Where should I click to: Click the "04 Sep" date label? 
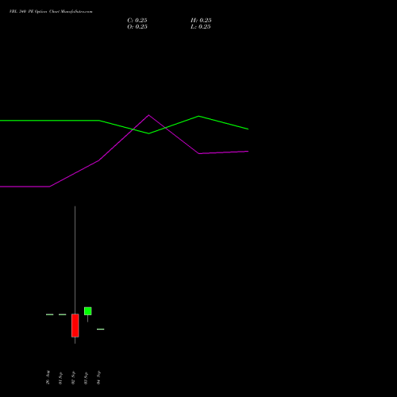(x=98, y=378)
